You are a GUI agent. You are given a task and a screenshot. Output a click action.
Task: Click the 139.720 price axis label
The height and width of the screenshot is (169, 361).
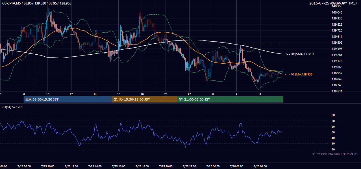[x=337, y=30]
